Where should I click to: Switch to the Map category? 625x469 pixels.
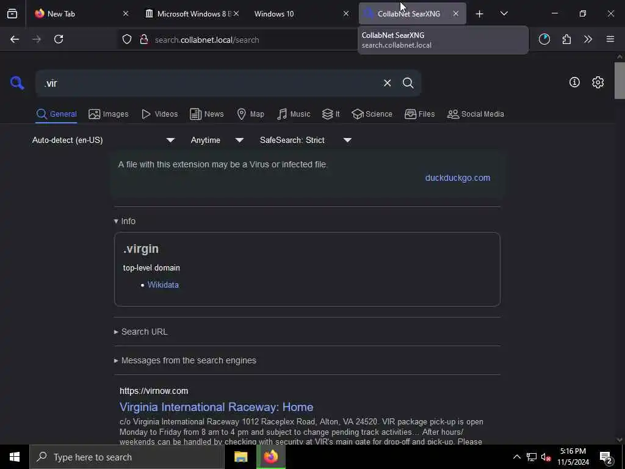coord(250,114)
